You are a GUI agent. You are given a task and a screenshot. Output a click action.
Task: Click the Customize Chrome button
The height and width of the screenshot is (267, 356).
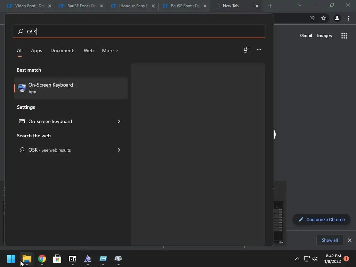pos(322,220)
